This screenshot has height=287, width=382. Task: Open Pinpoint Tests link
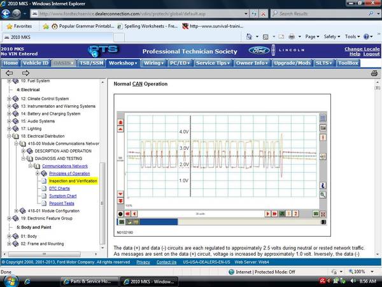pyautogui.click(x=62, y=203)
